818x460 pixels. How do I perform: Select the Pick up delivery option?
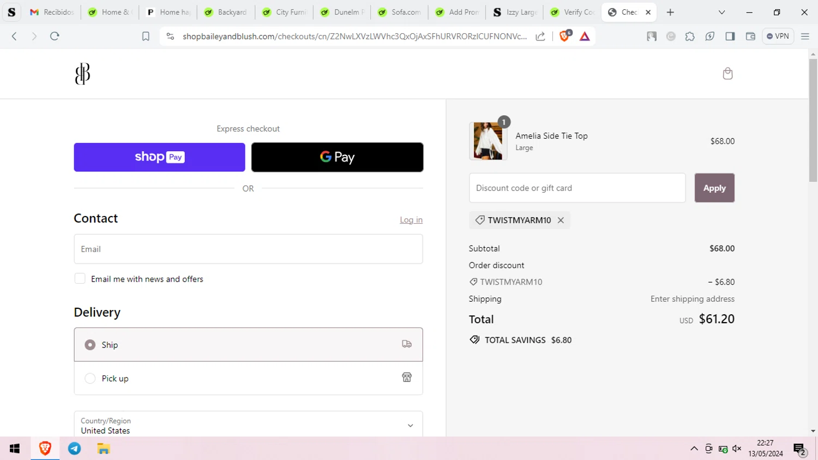(248, 378)
